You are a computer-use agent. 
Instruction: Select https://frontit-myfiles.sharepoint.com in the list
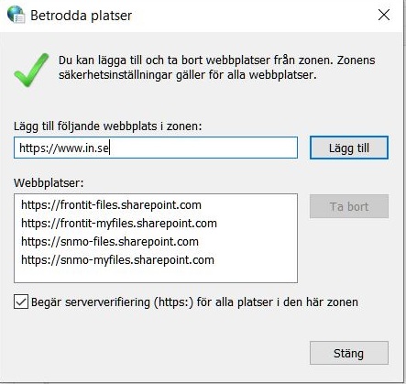coord(119,223)
